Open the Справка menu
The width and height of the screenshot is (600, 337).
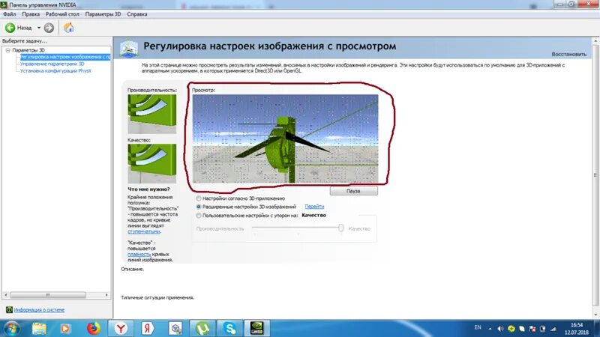click(137, 14)
